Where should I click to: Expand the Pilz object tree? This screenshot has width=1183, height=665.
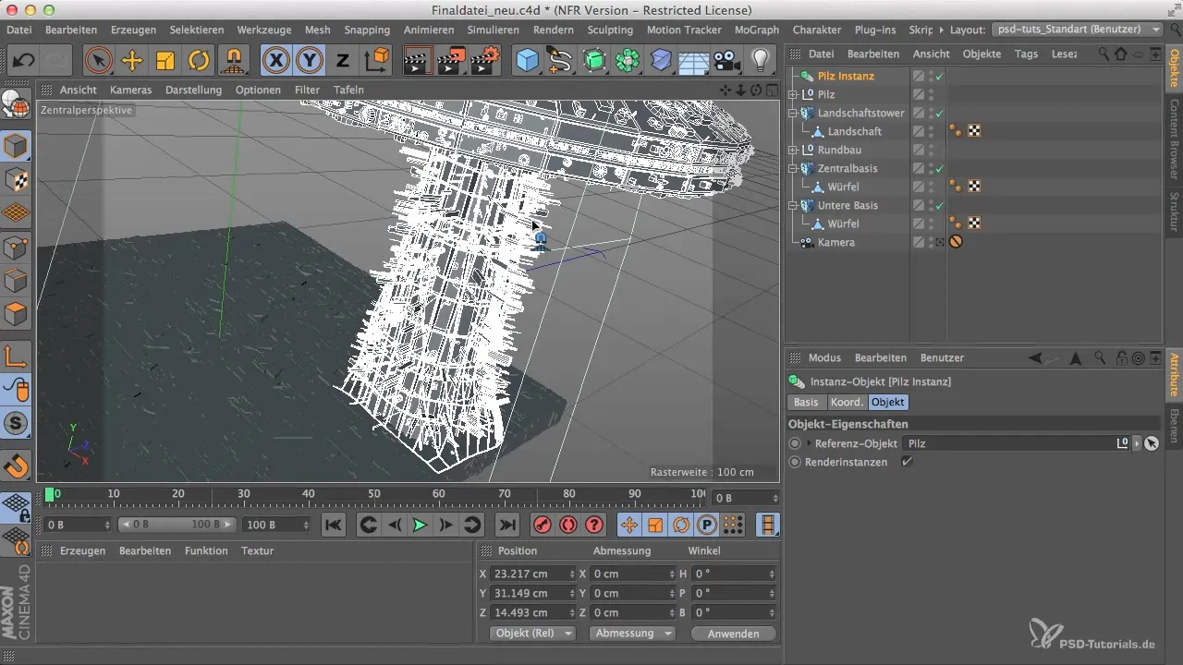[x=792, y=94]
